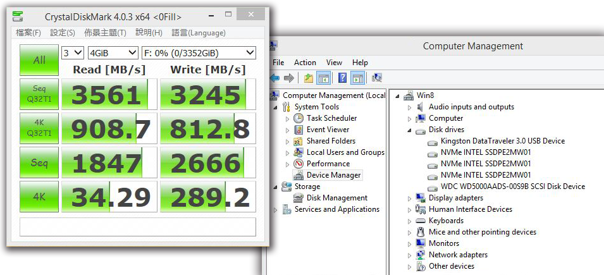
Task: Collapse the Disk drives node
Action: click(409, 130)
